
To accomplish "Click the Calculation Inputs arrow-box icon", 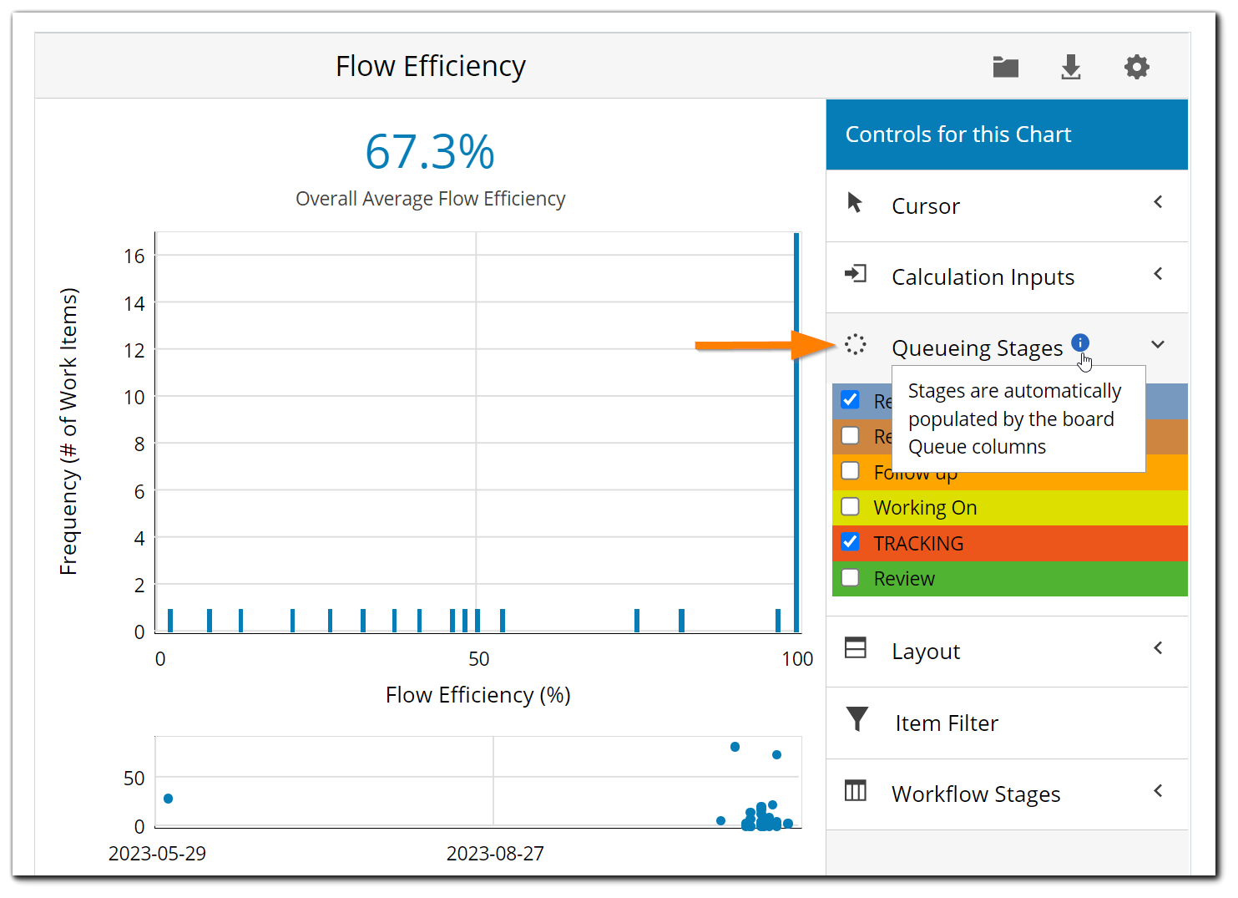I will tap(856, 274).
